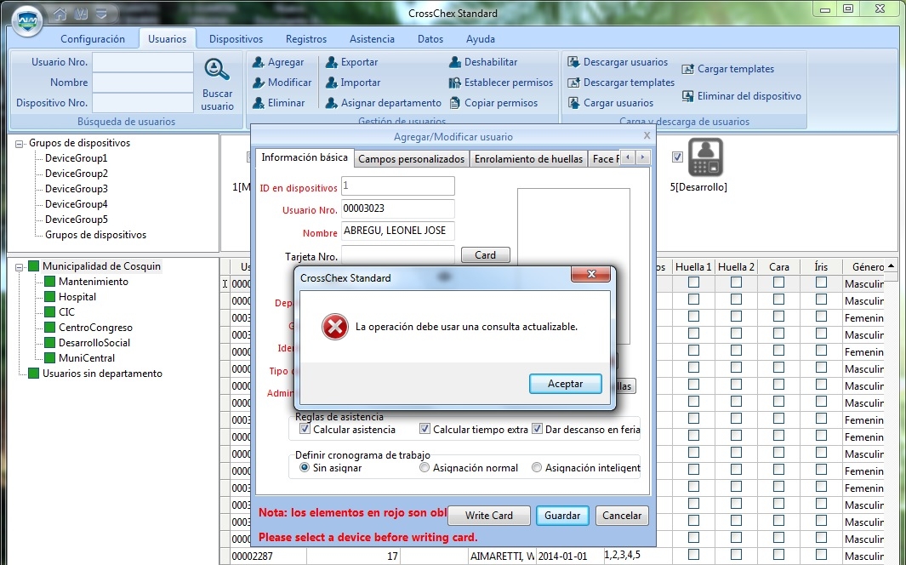Open the Datos ribbon tab
The width and height of the screenshot is (906, 565).
coord(430,38)
